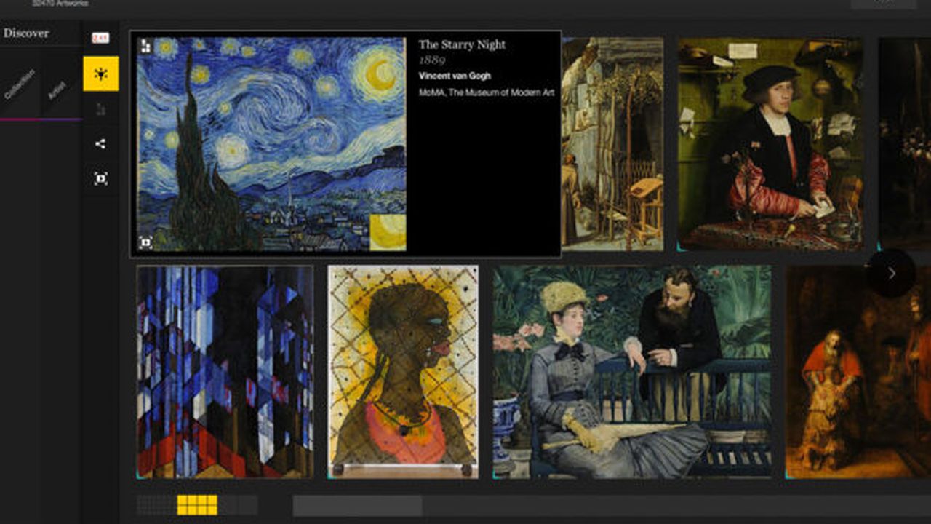Click the 1889 date text
This screenshot has height=524, width=931.
click(x=432, y=60)
